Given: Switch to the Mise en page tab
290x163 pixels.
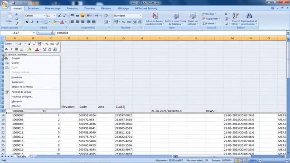Looking at the screenshot, I should [53, 8].
